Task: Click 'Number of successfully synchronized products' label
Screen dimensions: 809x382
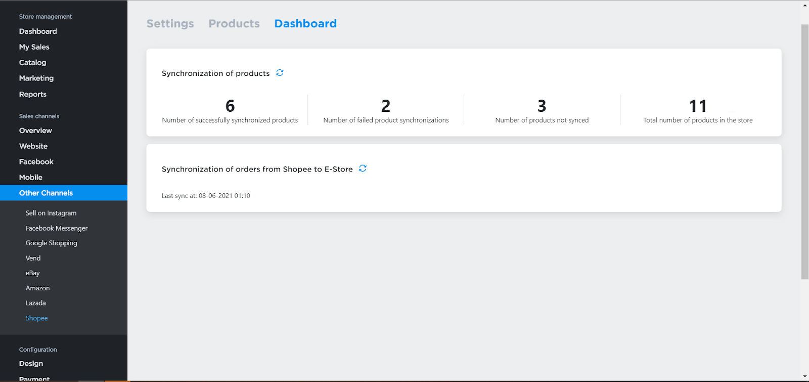Action: pos(230,120)
